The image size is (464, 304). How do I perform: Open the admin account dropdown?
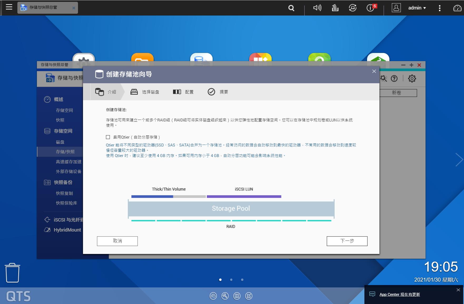(417, 8)
